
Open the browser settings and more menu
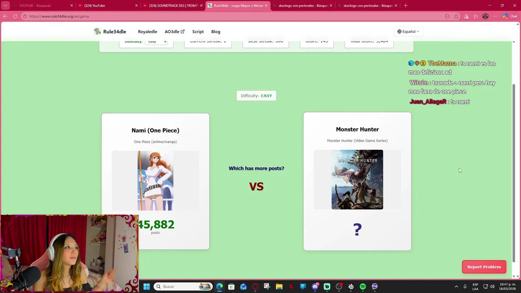click(495, 16)
